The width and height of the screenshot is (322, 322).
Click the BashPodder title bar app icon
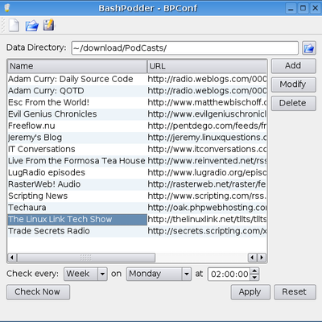tap(7, 8)
